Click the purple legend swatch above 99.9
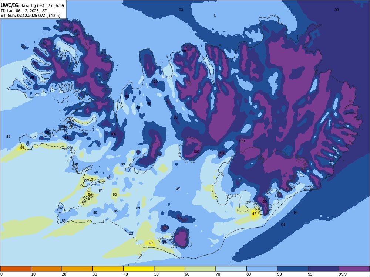Viewport: 370px width, 277px height. point(354,269)
